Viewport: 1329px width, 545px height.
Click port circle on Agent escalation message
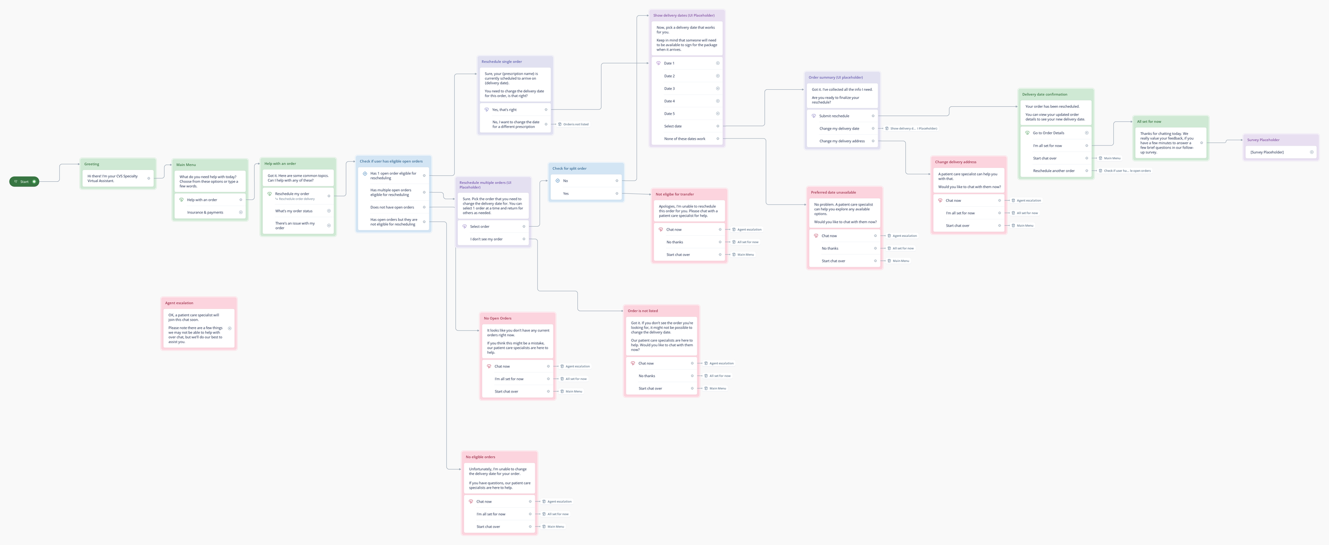pyautogui.click(x=230, y=328)
